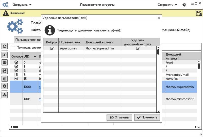Click the save-with-user floppy icon
The width and height of the screenshot is (203, 137).
pos(199,13)
